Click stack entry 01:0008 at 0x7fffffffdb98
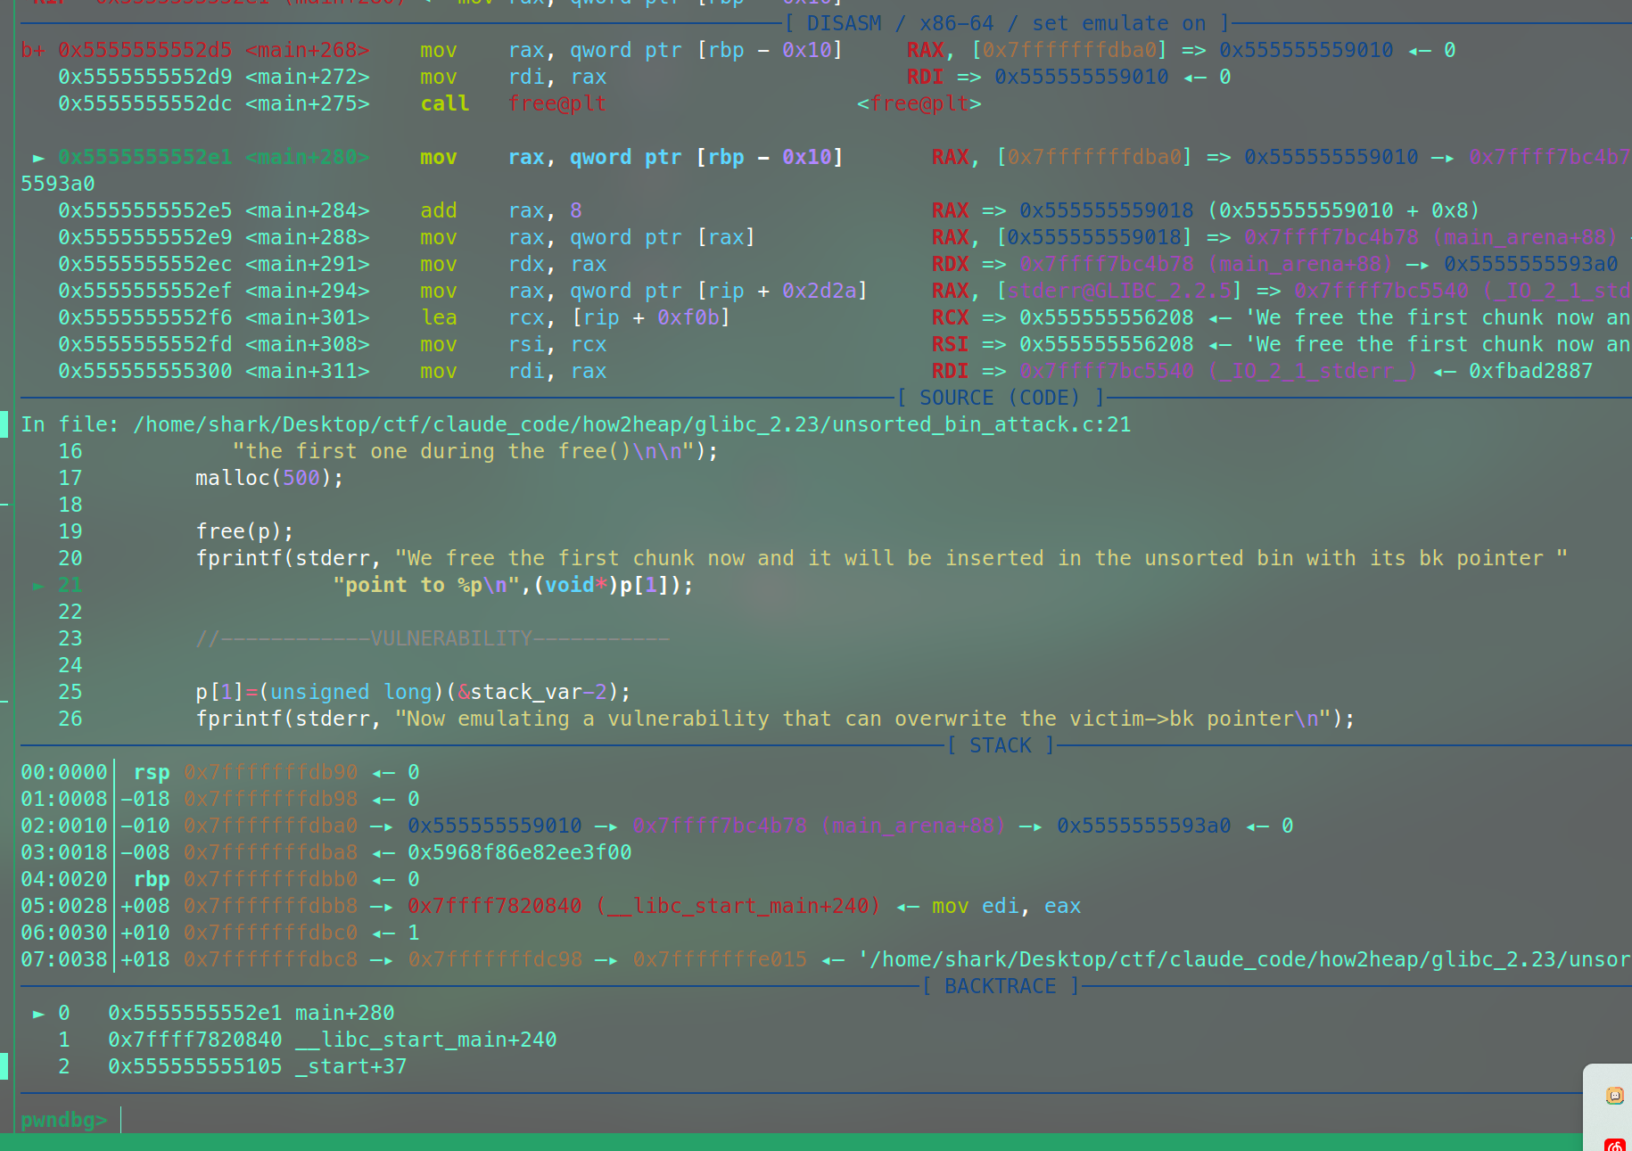1632x1151 pixels. pyautogui.click(x=270, y=799)
